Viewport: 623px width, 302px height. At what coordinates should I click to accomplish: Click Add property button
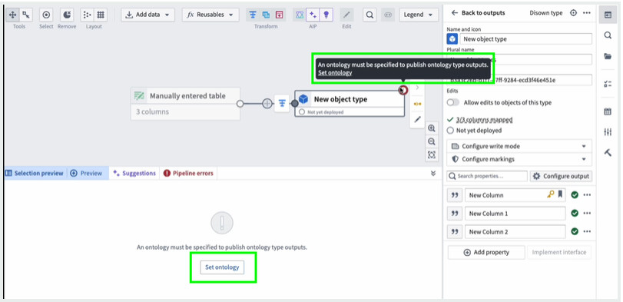(486, 252)
